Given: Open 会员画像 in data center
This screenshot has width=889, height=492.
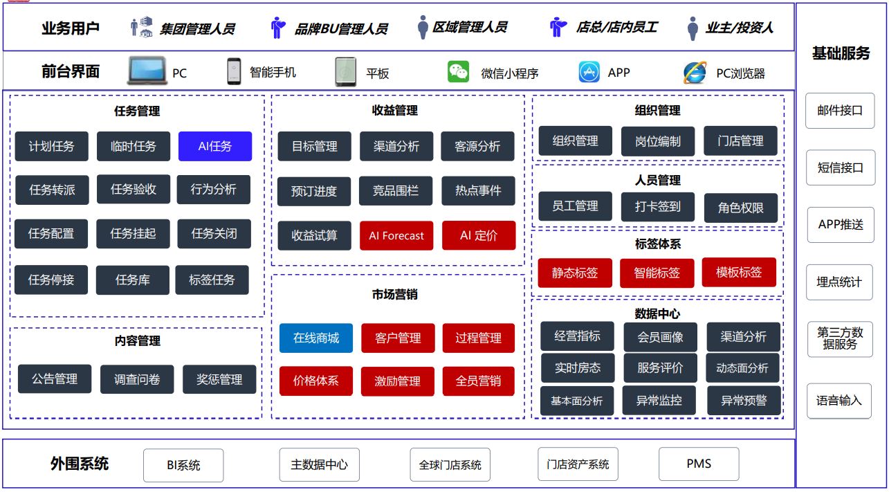Looking at the screenshot, I should coord(659,337).
